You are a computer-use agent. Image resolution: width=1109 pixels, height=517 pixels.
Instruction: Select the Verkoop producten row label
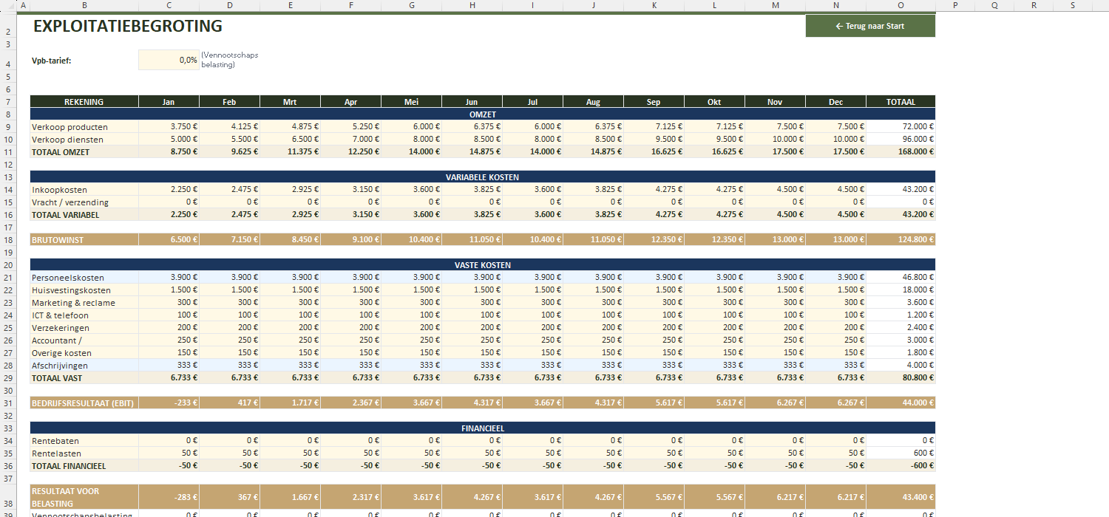coord(84,127)
